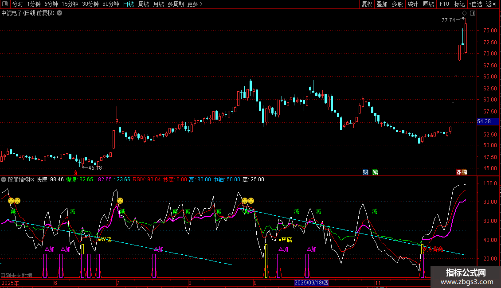
Task: Click the diamond marker icon near 77.74
Action: coord(464,13)
